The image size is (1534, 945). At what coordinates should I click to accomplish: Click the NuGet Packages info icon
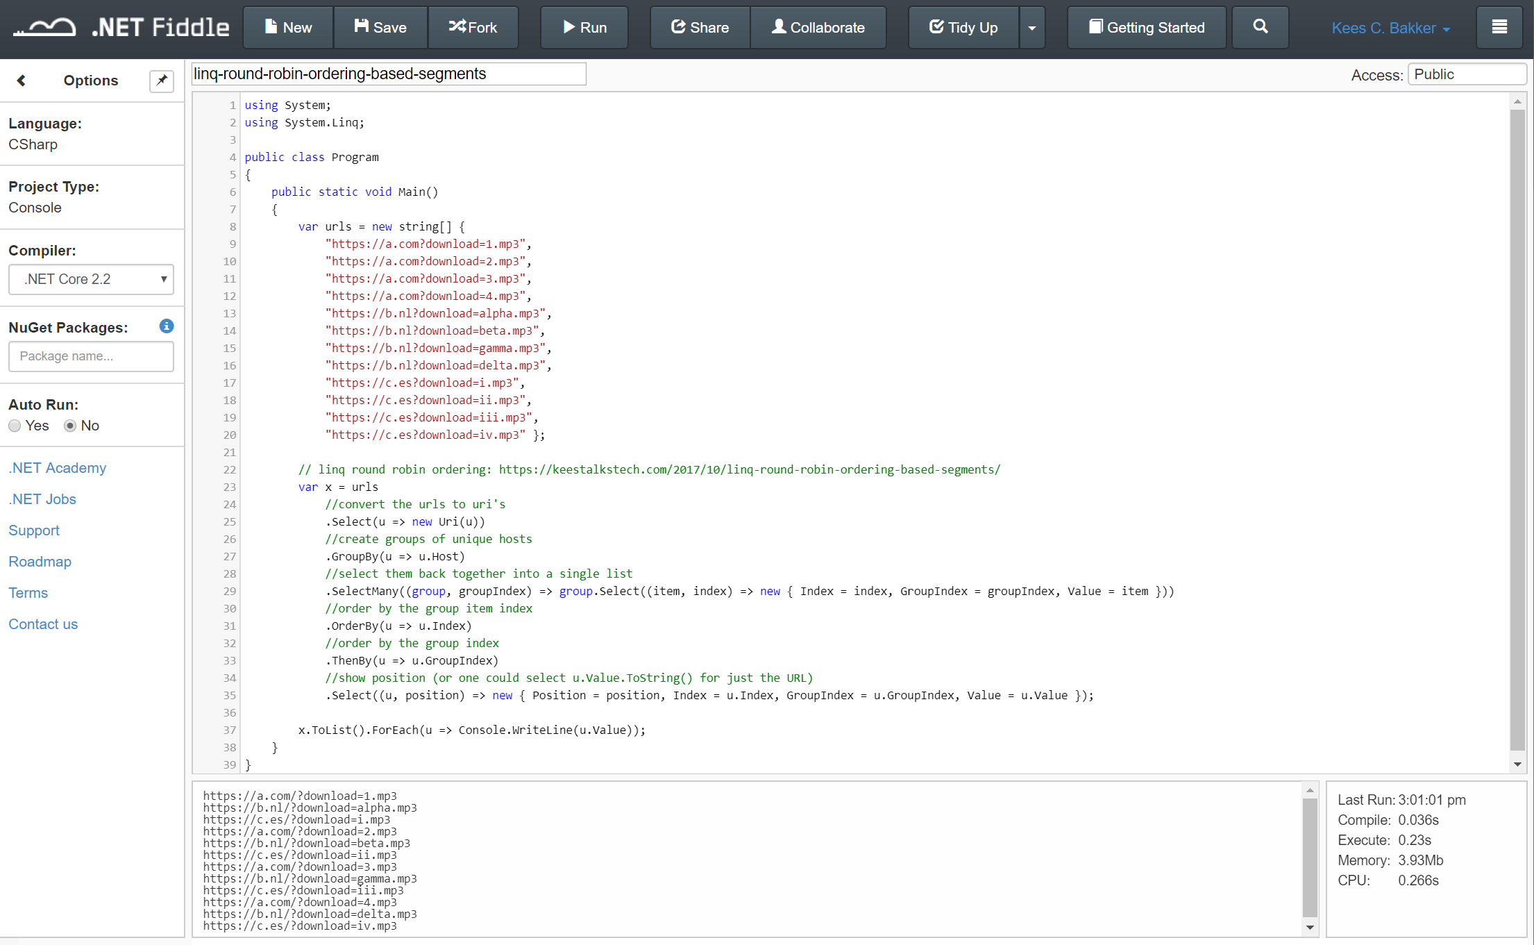pos(166,326)
